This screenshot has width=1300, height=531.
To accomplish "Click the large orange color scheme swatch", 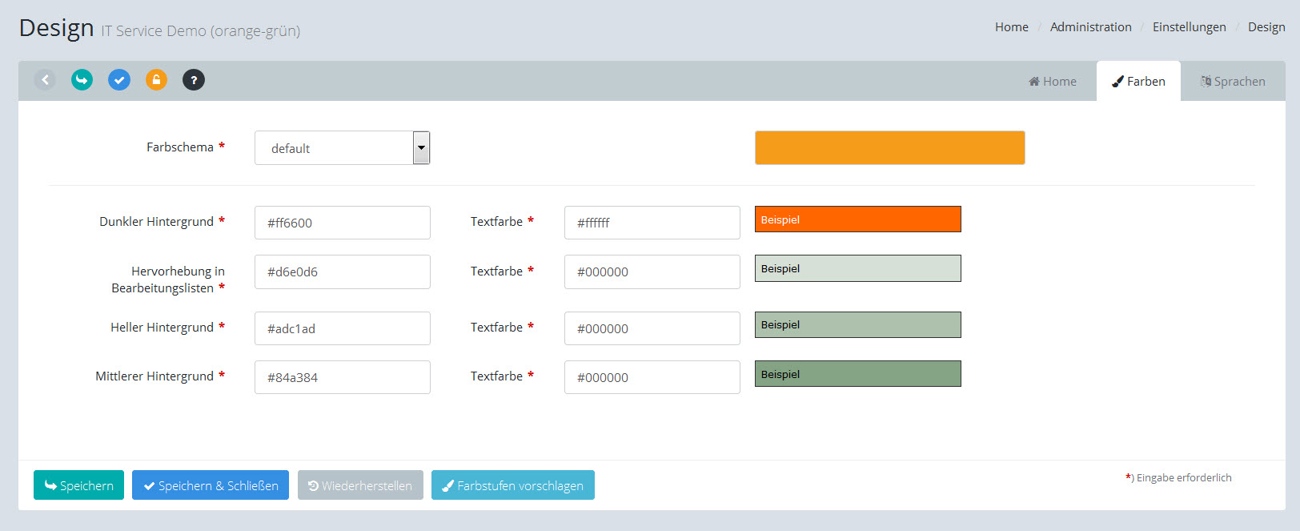I will [889, 148].
